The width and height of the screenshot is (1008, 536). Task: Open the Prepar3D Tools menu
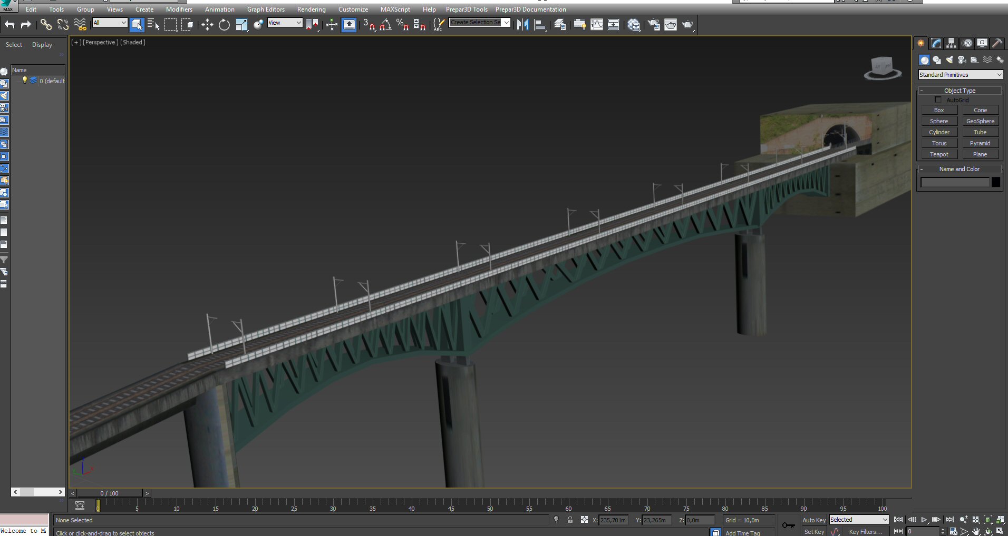pos(466,9)
